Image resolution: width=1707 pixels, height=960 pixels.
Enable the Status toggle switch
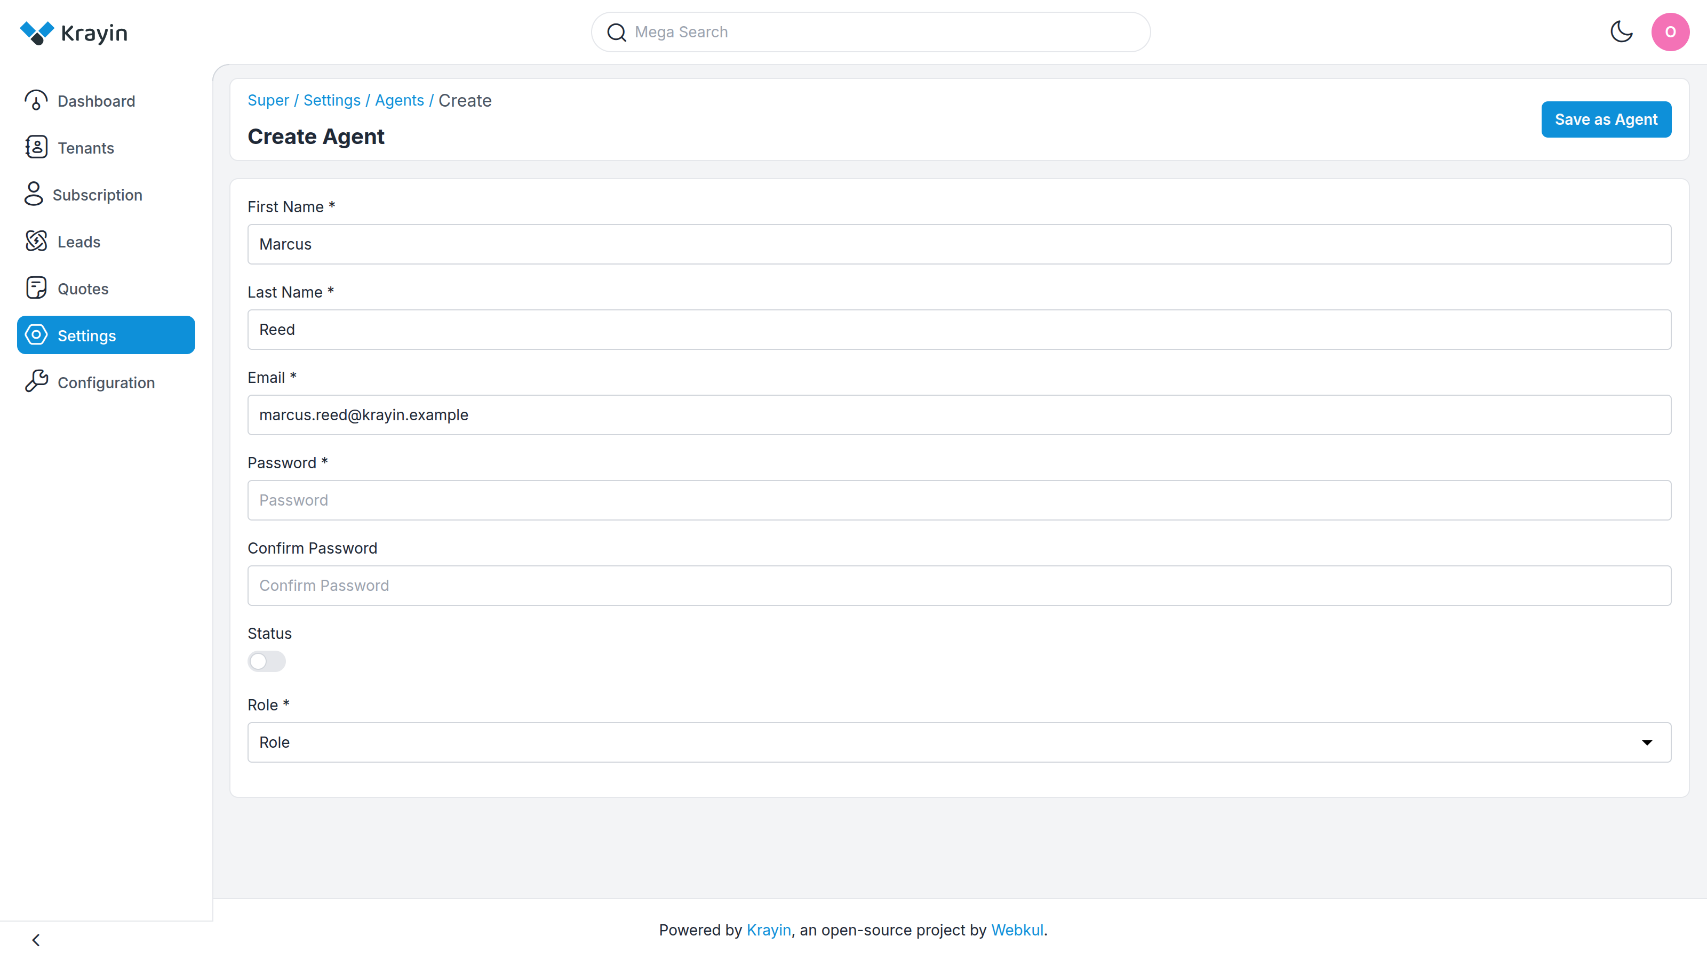(x=266, y=661)
